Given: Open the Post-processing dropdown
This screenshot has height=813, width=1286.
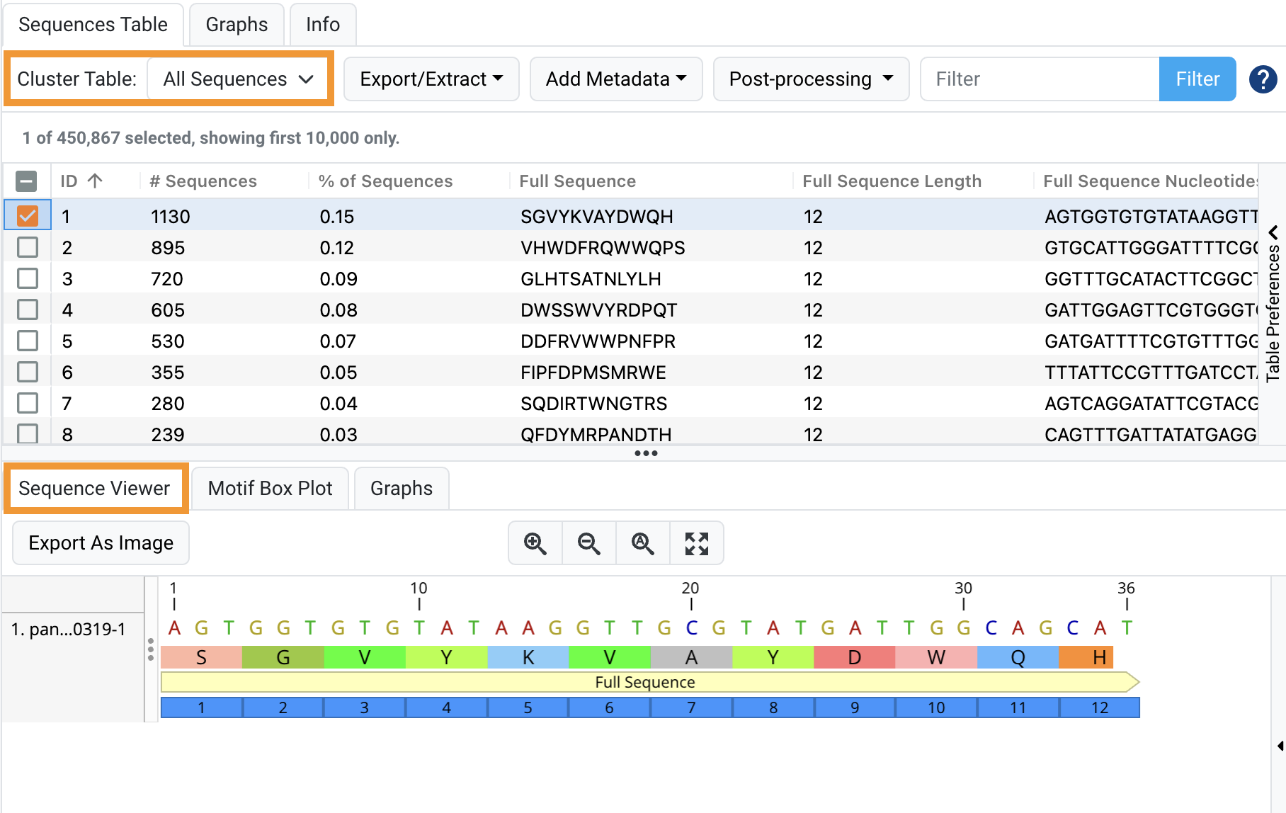Looking at the screenshot, I should [811, 79].
